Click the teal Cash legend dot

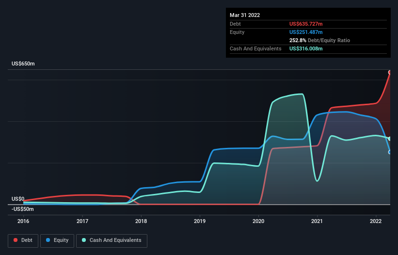click(x=84, y=240)
